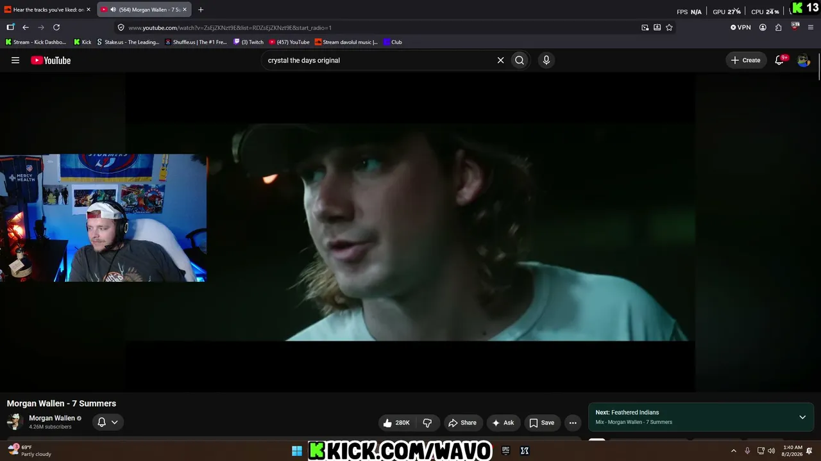The height and width of the screenshot is (461, 821).
Task: Click the video player to pause
Action: pyautogui.click(x=410, y=232)
